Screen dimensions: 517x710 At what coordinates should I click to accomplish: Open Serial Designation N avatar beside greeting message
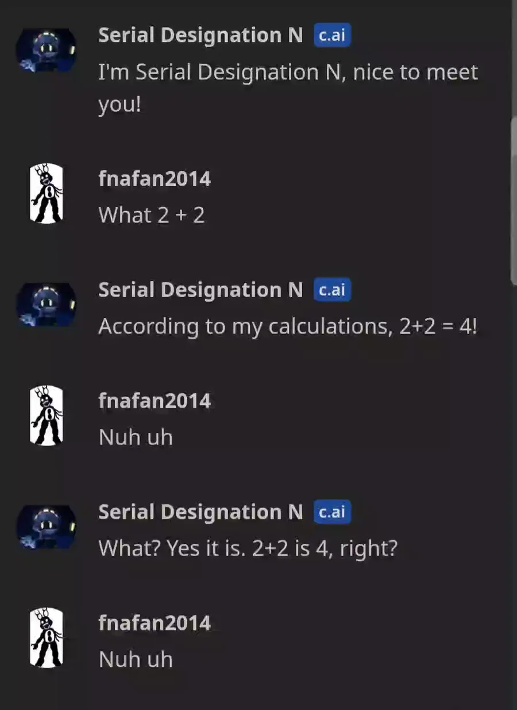tap(46, 50)
